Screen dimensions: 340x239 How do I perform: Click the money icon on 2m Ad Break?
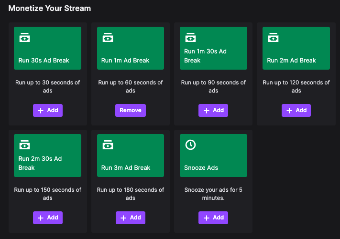click(x=273, y=38)
